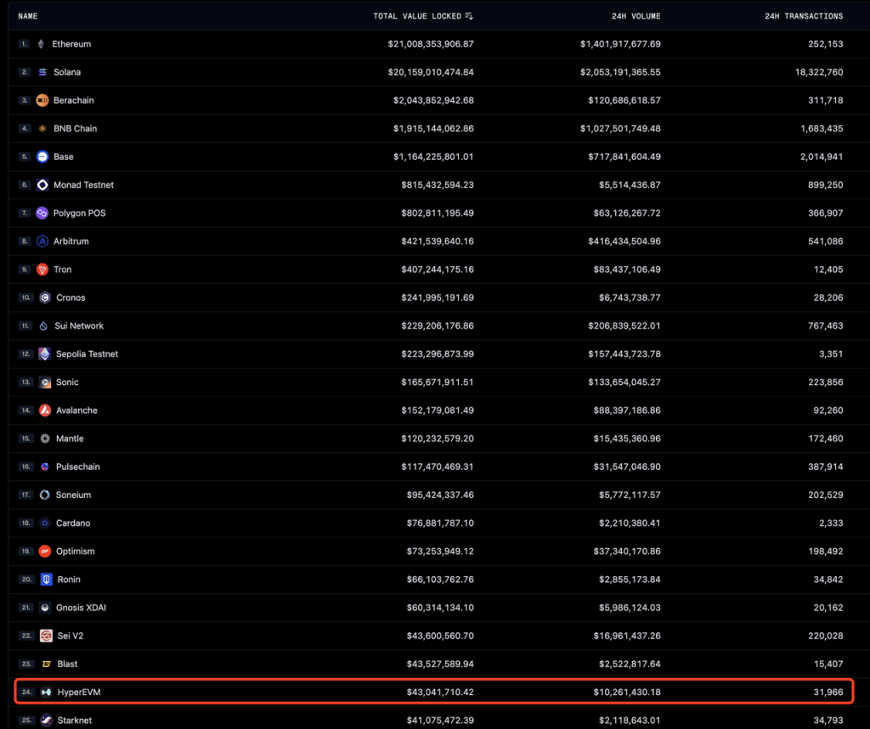
Task: Open the Ethereum chain name link
Action: point(71,44)
